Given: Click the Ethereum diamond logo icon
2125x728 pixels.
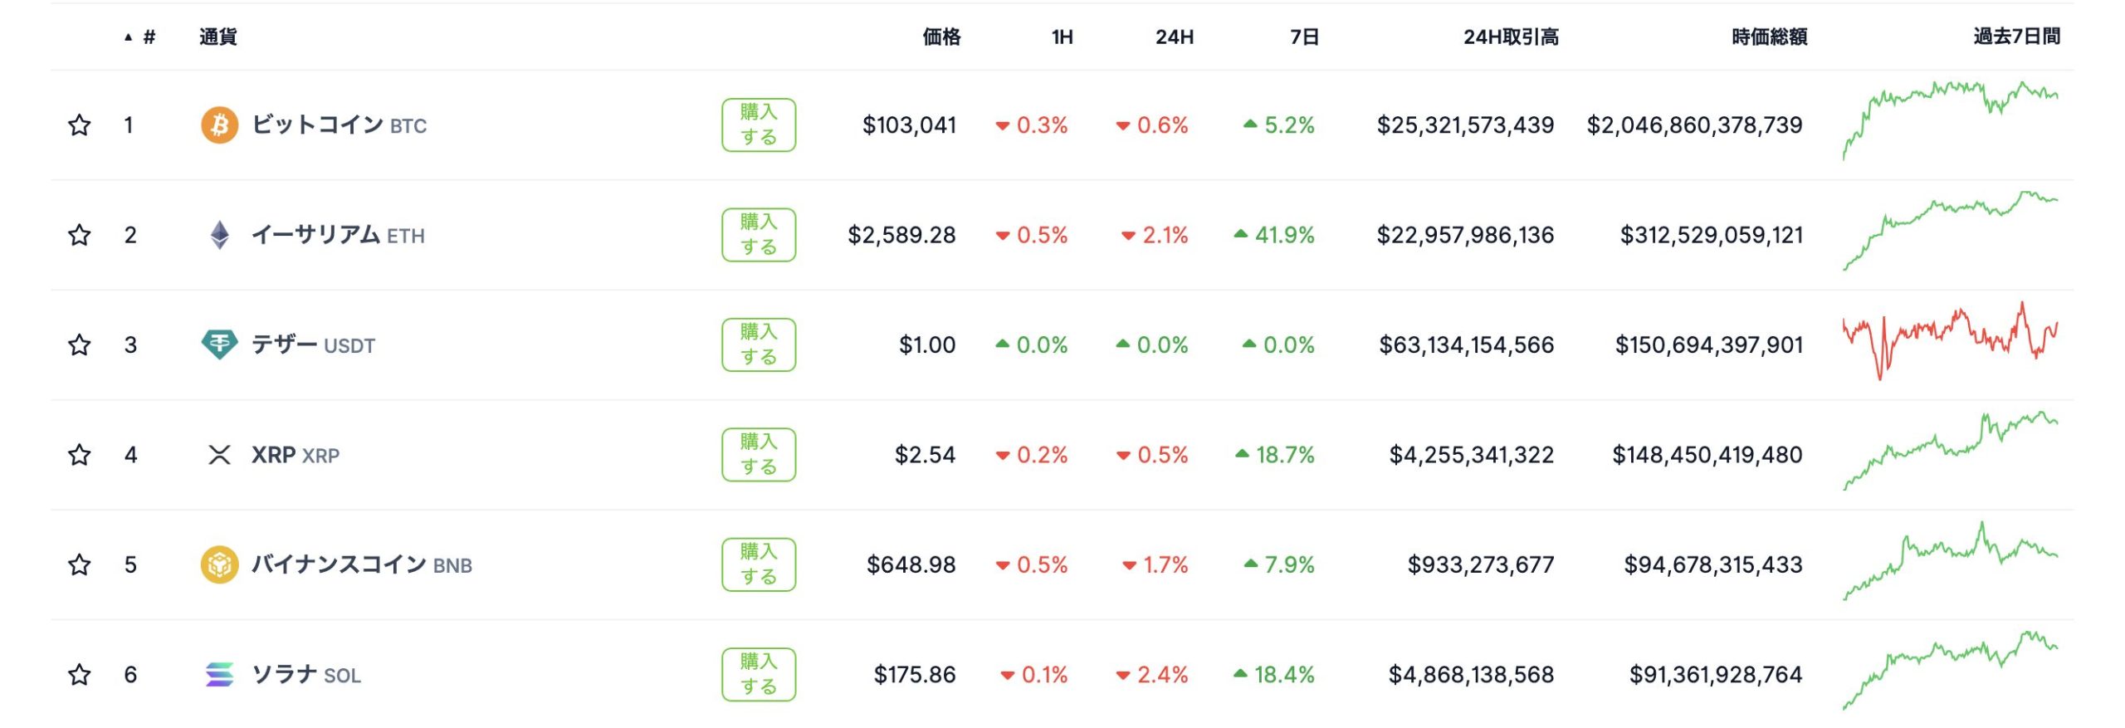Looking at the screenshot, I should click(x=219, y=235).
